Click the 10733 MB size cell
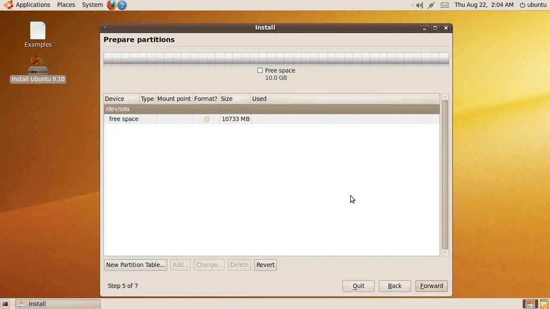Screen dimensions: 550x309 coord(235,119)
